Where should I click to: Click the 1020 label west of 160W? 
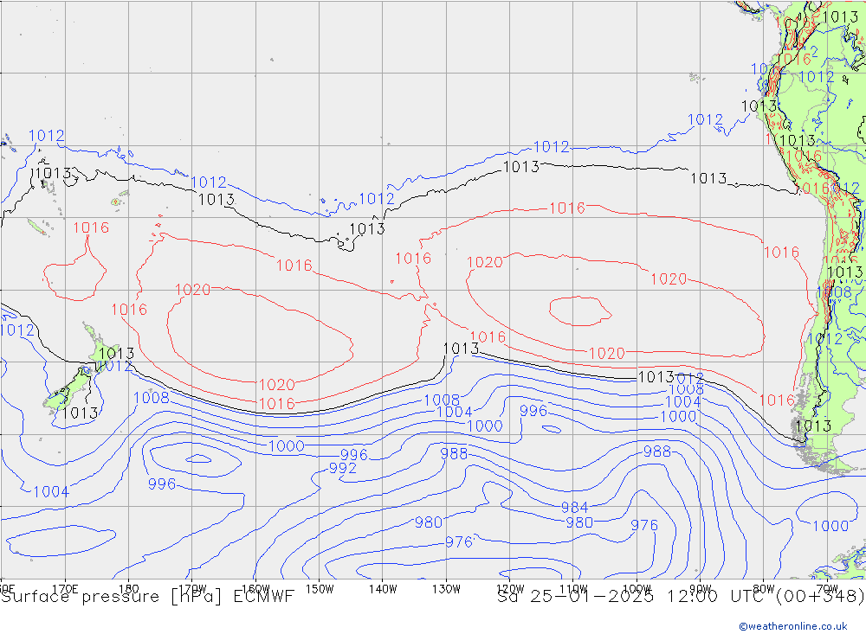pyautogui.click(x=192, y=290)
